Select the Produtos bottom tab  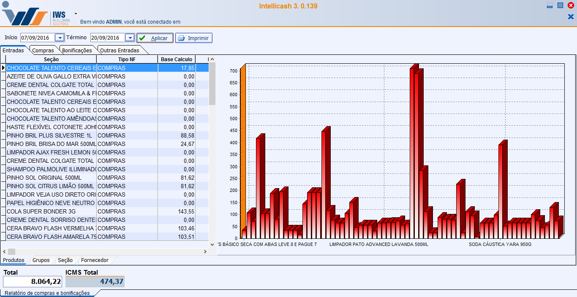coord(14,260)
